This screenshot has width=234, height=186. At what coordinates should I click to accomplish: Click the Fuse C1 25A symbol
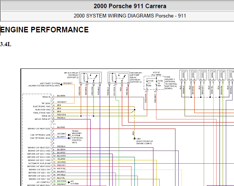(x=147, y=83)
